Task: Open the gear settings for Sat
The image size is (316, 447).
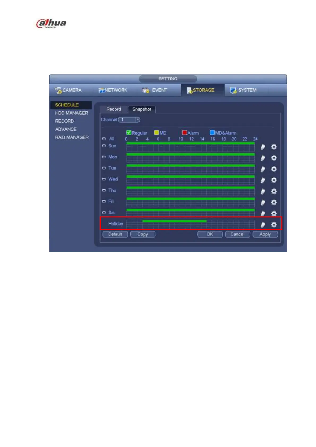Action: (274, 213)
